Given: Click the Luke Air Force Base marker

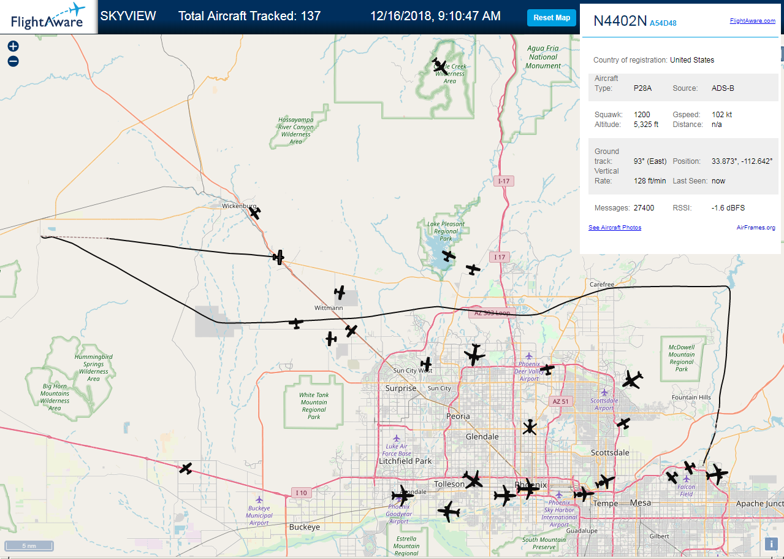Looking at the screenshot, I should [x=397, y=438].
